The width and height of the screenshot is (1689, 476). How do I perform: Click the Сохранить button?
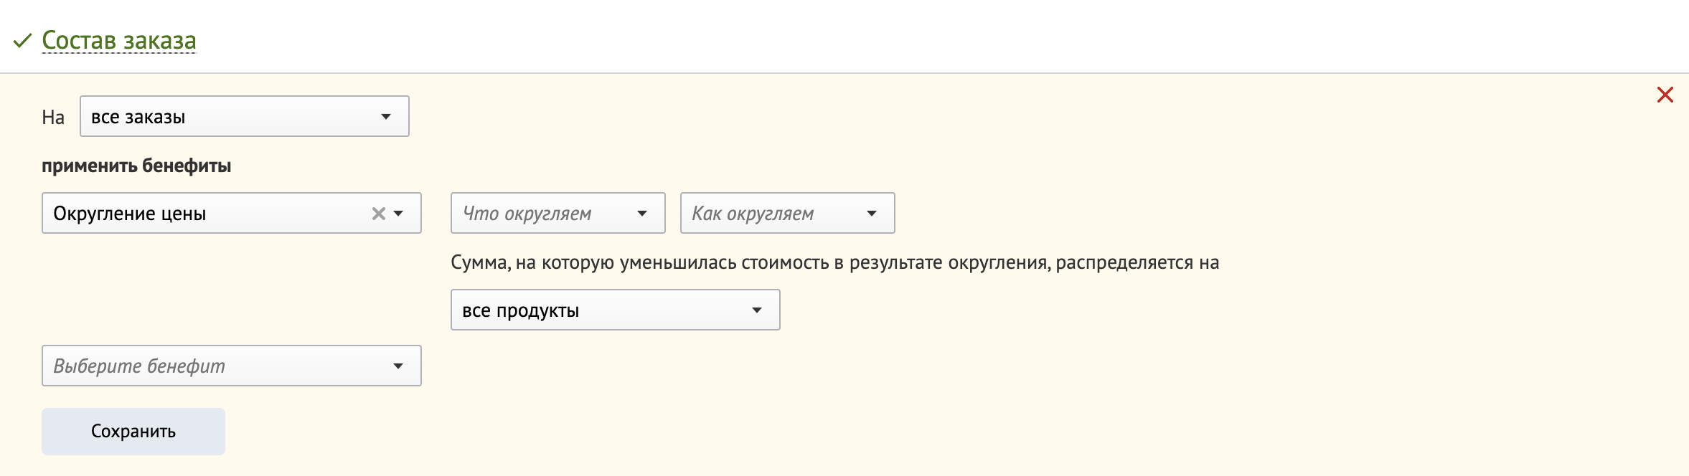[133, 431]
